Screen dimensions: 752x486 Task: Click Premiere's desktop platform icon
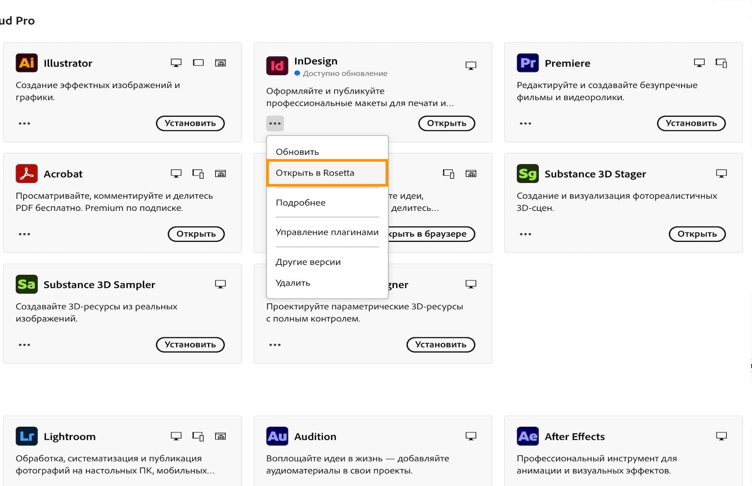click(x=699, y=63)
